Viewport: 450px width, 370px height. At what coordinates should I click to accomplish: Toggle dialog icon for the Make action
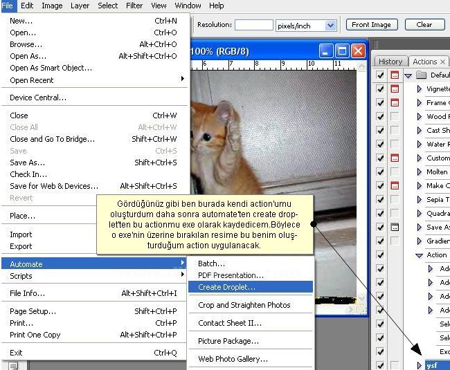point(395,186)
